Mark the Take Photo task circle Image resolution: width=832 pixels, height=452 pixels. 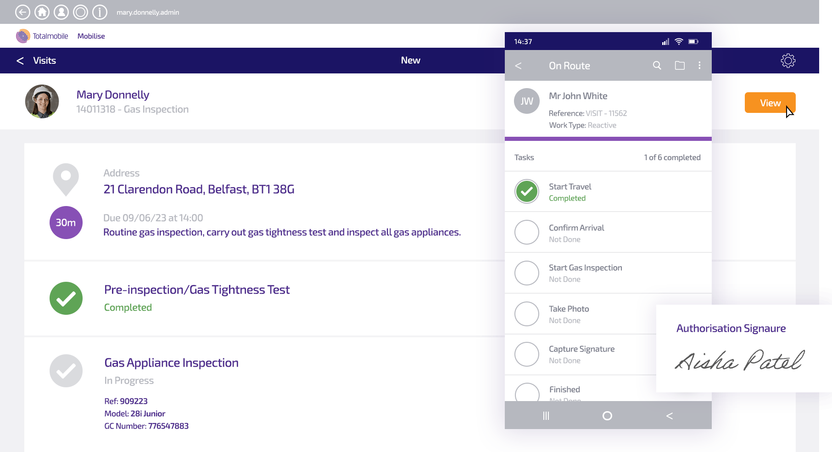point(527,314)
